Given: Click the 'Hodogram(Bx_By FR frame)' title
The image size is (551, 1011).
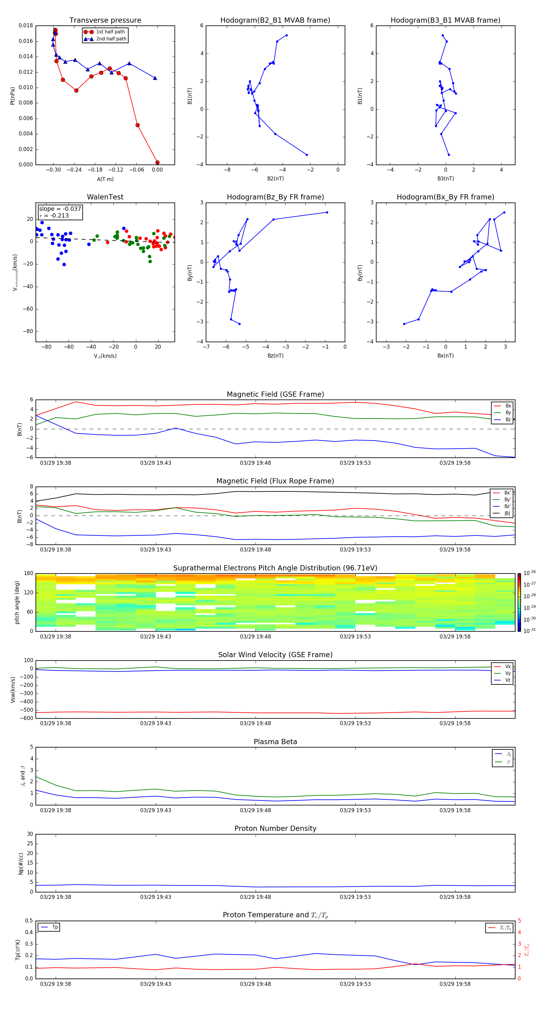Looking at the screenshot, I should (445, 197).
